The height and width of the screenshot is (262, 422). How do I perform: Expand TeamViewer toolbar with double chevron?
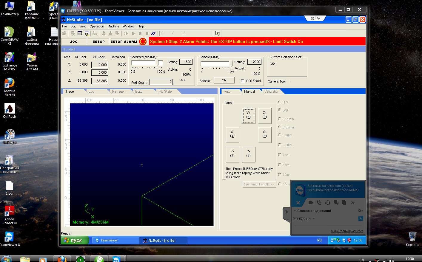pos(353,203)
